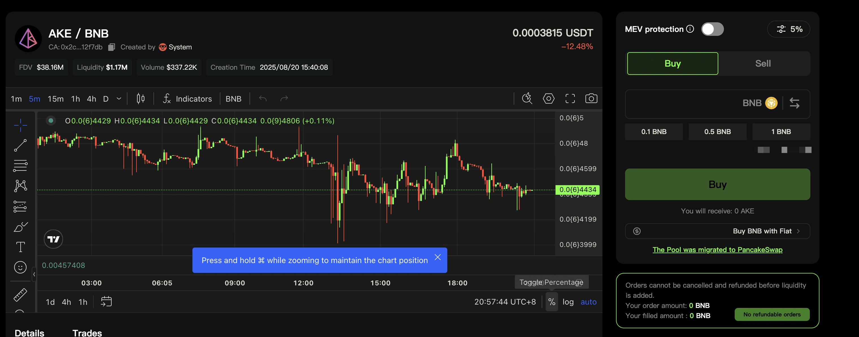Open the Fibonacci retracement tool
The image size is (859, 337).
tap(20, 165)
